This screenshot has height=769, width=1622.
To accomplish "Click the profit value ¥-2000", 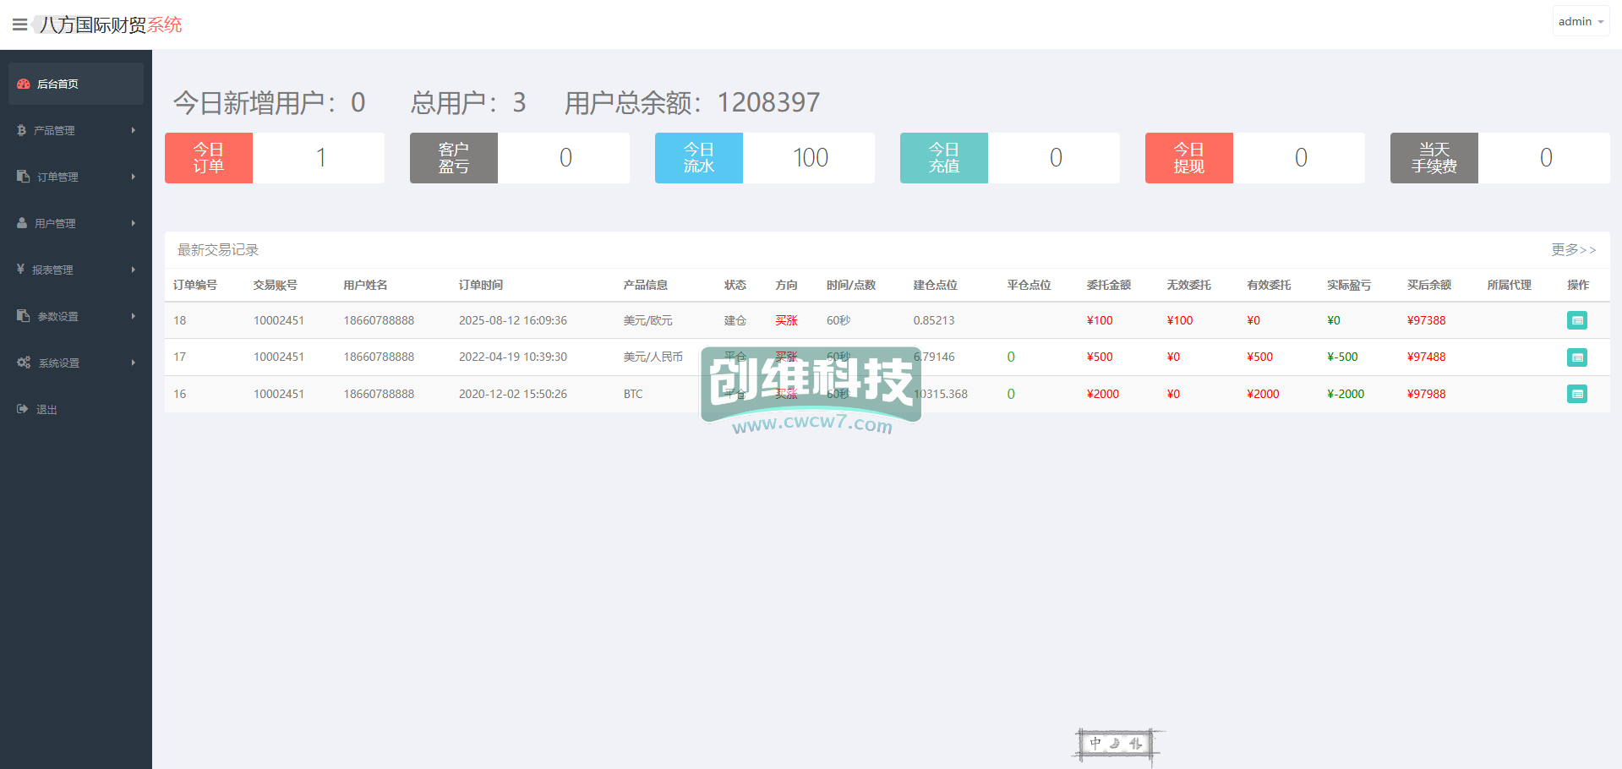I will (1346, 395).
